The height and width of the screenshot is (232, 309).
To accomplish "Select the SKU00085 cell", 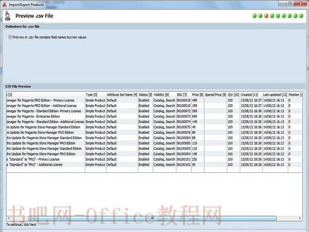I will [184, 143].
